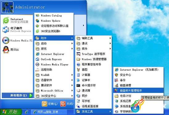Click the 任务计划 icon
The image size is (169, 115).
click(116, 96)
